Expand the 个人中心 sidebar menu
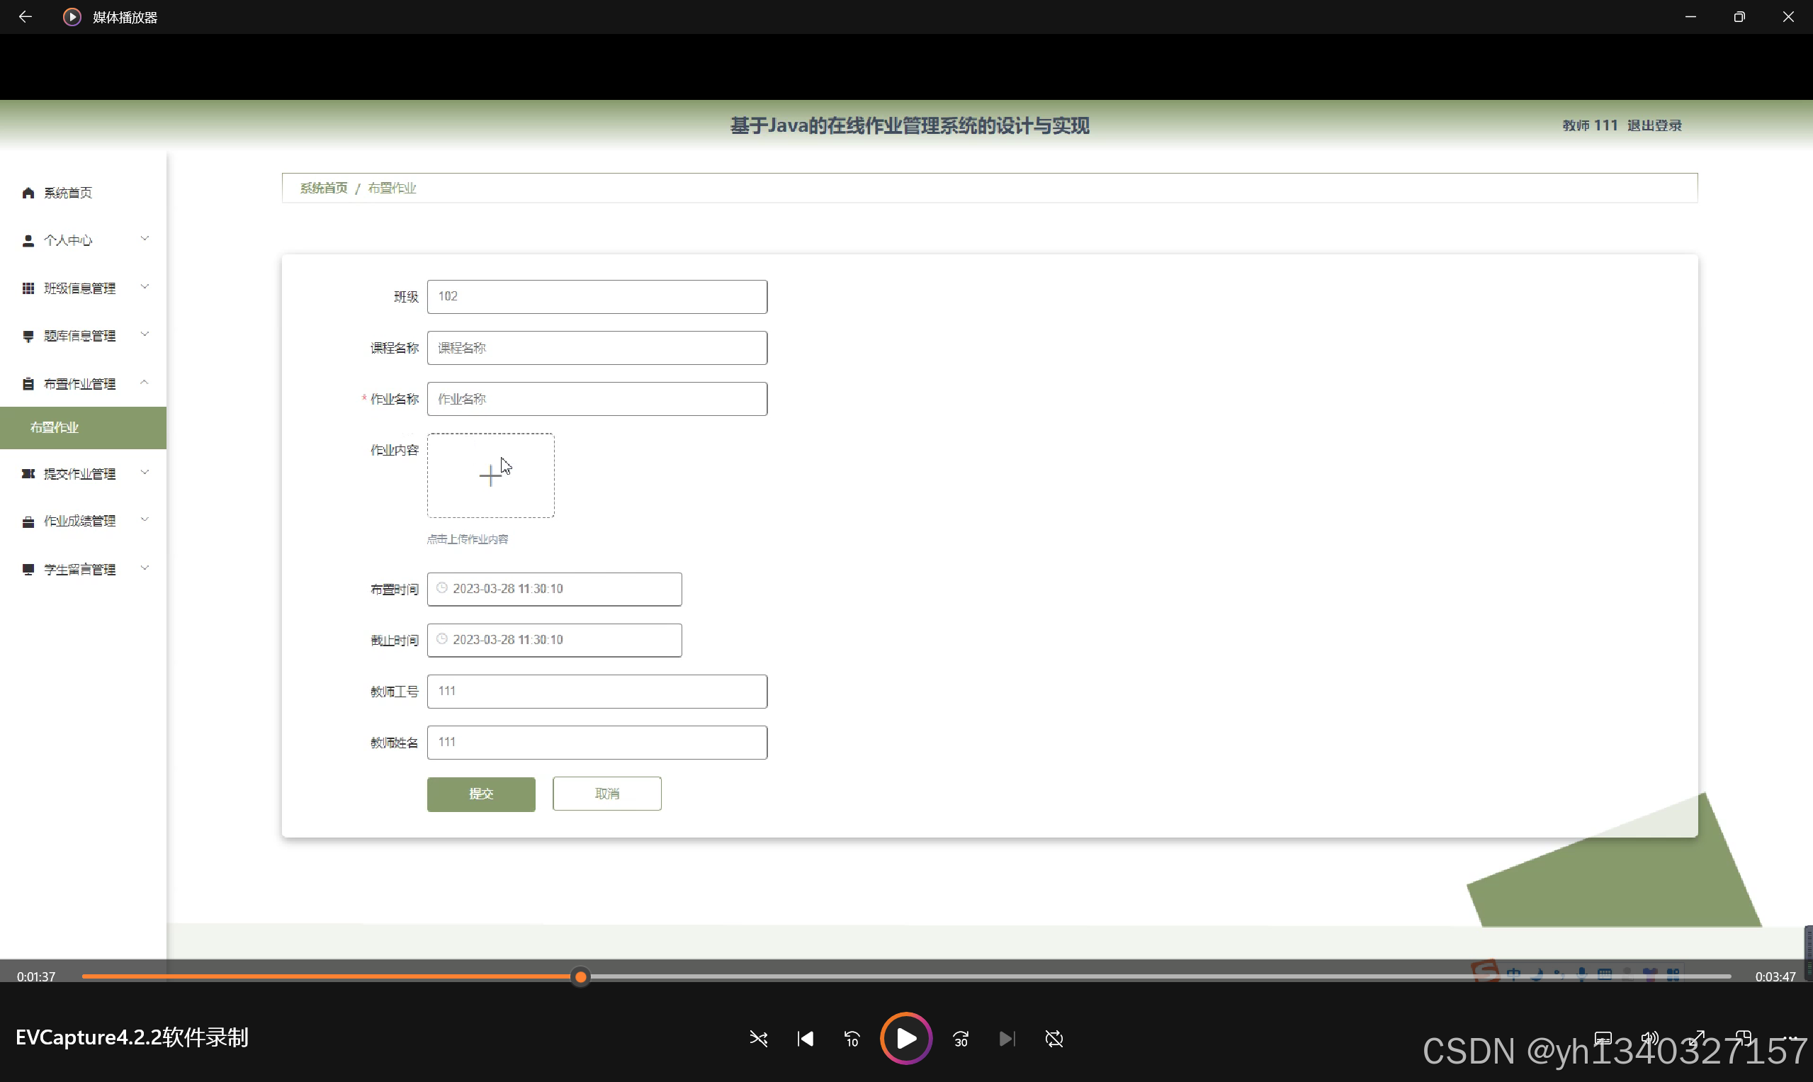1813x1082 pixels. [x=84, y=240]
